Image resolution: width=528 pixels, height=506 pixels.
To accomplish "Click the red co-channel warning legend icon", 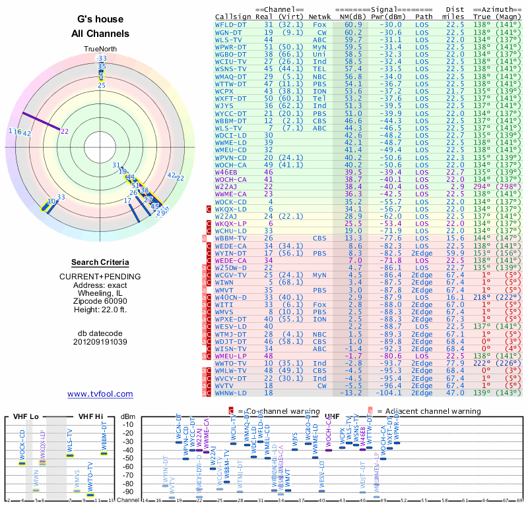I will [231, 411].
